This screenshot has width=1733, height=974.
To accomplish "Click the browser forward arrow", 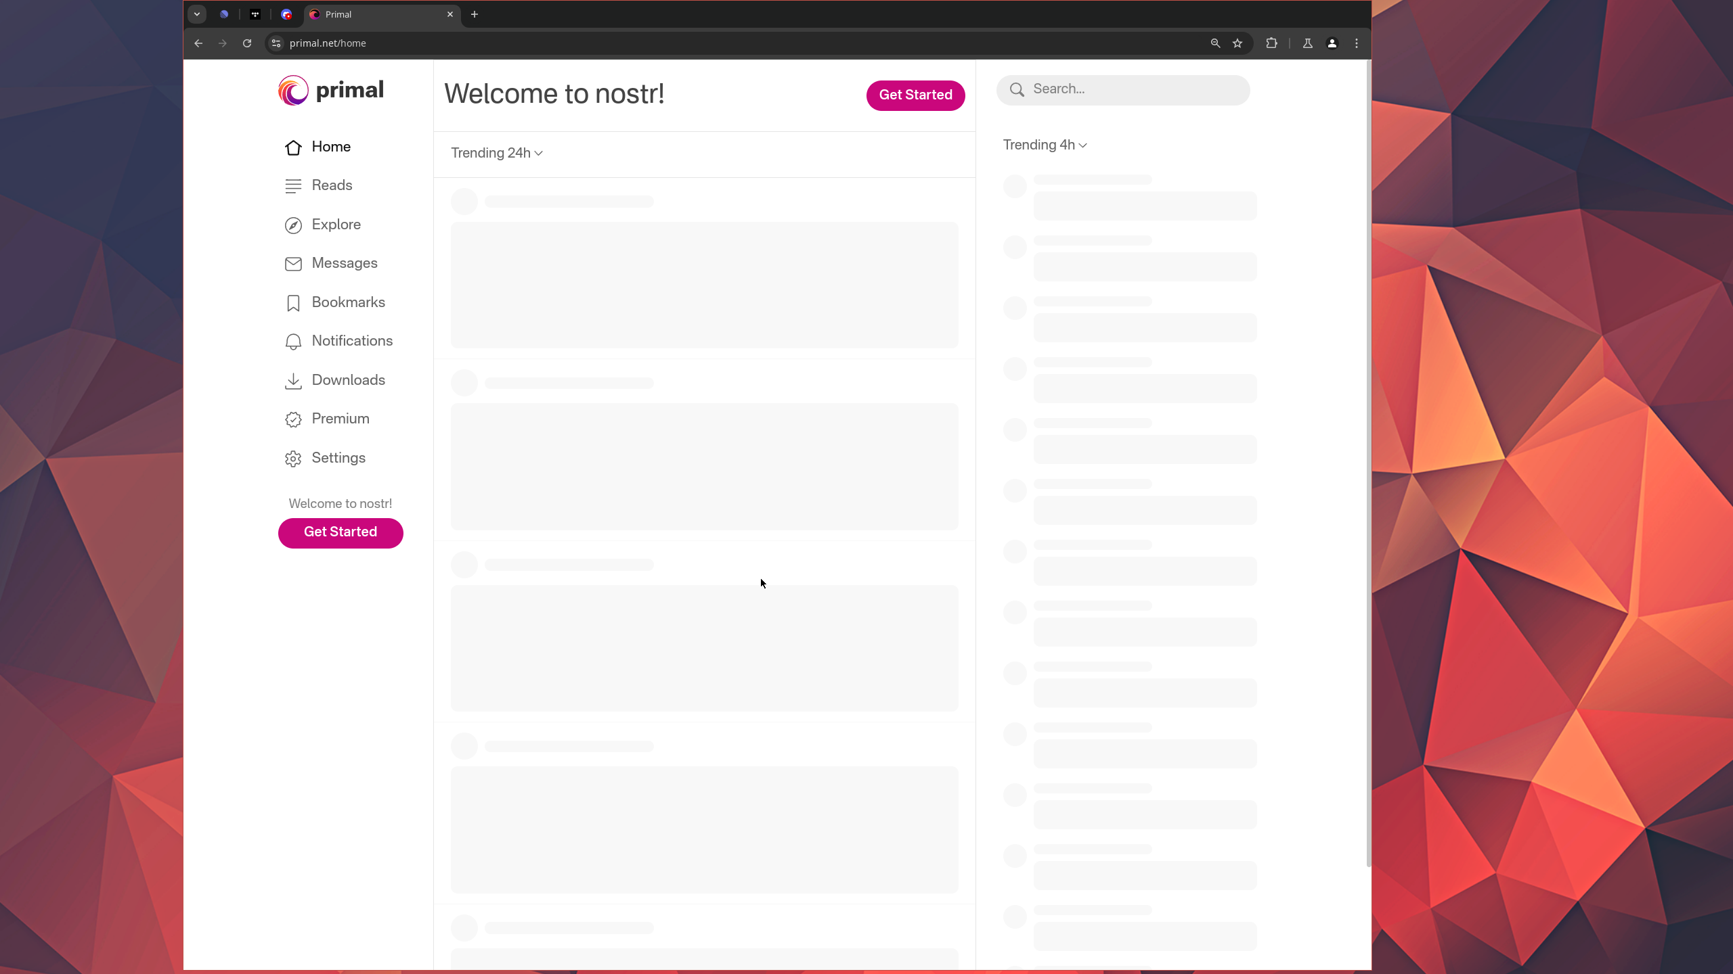I will (223, 43).
